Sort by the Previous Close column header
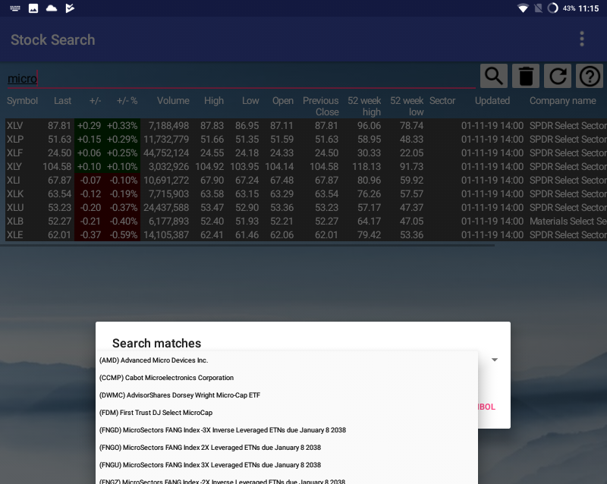This screenshot has width=607, height=484. pos(320,106)
